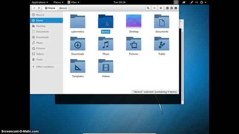The image size is (239, 134).
Task: Click the cybernetics folder name label
Action: (78, 32)
